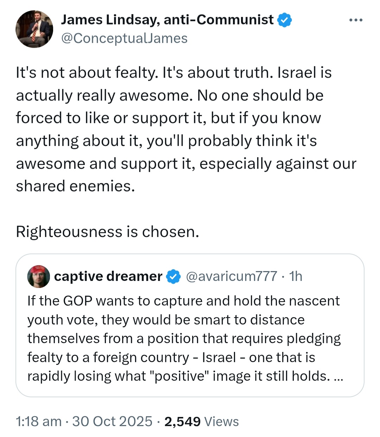Click the Views label

tap(222, 421)
